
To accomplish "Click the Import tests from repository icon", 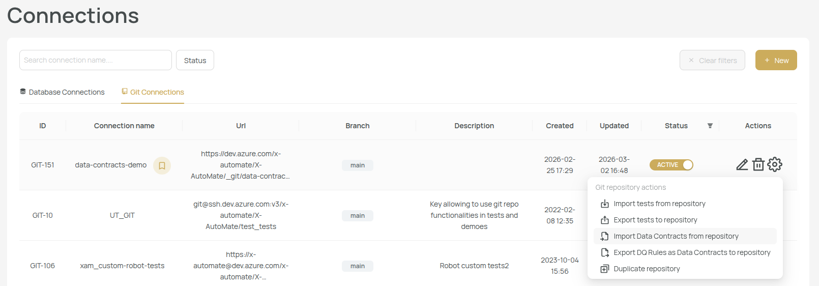I will pyautogui.click(x=605, y=204).
